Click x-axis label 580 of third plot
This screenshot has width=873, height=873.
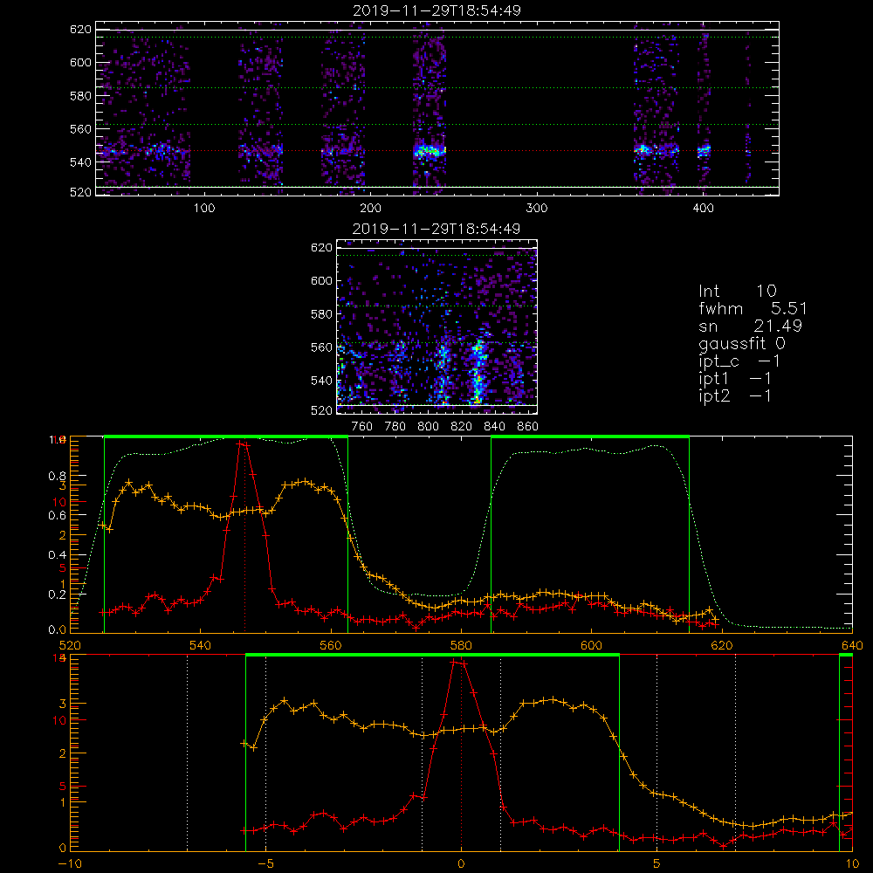[x=461, y=645]
